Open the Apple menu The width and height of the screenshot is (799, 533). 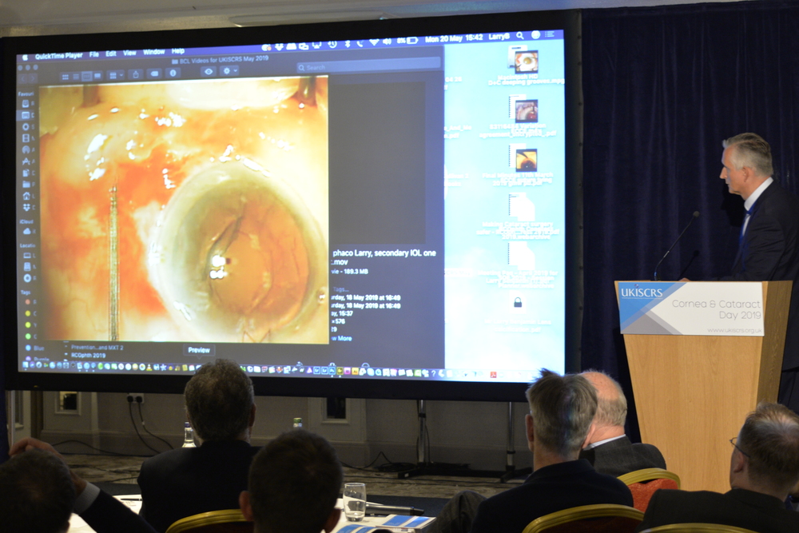(25, 57)
